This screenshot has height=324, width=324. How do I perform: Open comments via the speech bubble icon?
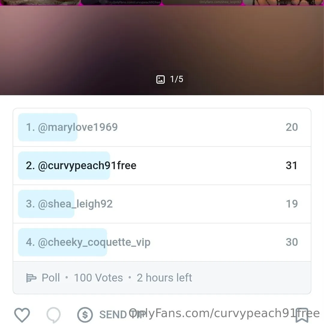pos(54,315)
